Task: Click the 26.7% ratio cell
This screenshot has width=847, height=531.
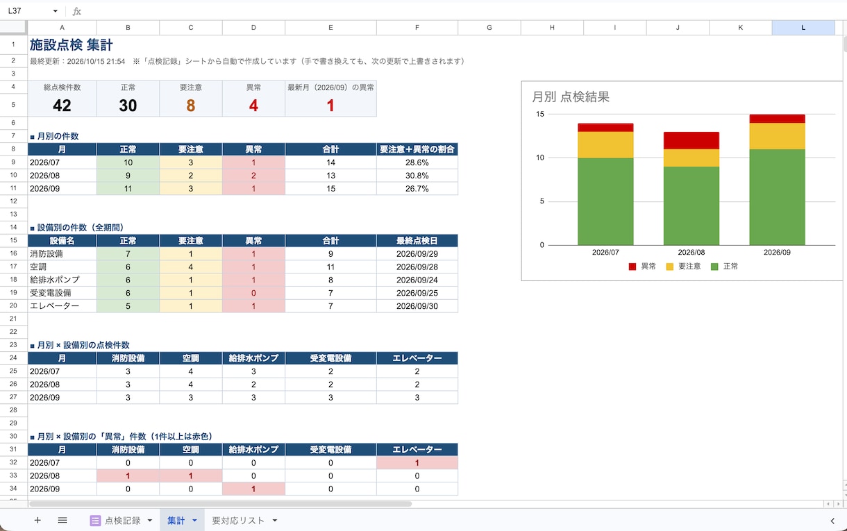Action: point(417,189)
